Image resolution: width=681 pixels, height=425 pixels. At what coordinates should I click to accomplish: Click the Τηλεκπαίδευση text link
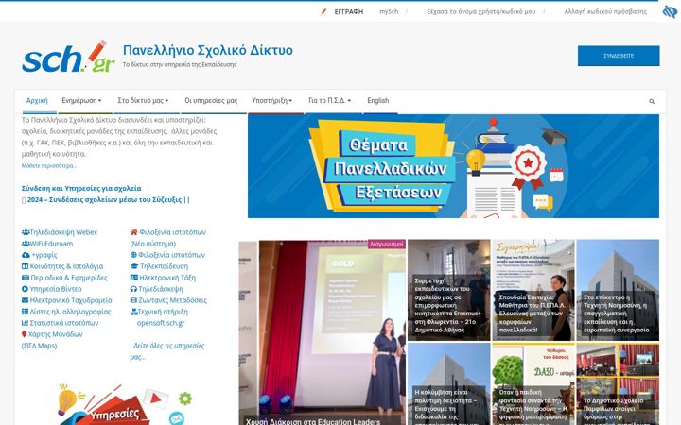click(164, 266)
